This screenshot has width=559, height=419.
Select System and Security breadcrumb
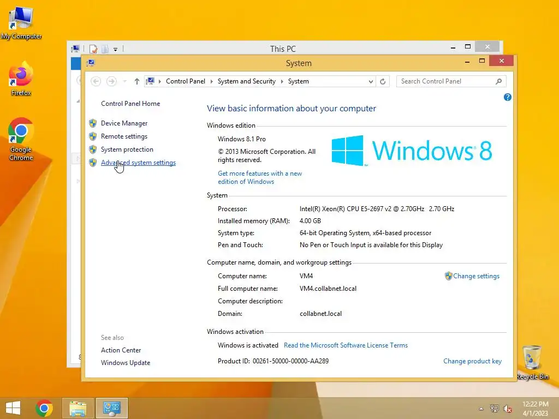click(247, 81)
